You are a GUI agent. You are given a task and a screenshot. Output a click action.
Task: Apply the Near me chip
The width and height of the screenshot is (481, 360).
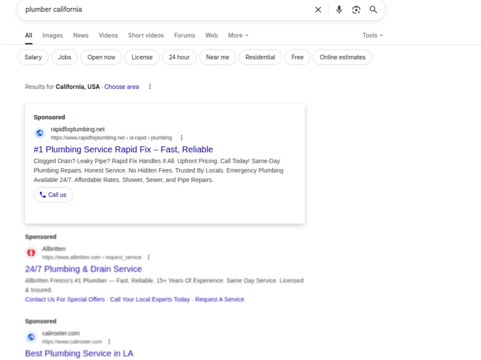click(218, 57)
